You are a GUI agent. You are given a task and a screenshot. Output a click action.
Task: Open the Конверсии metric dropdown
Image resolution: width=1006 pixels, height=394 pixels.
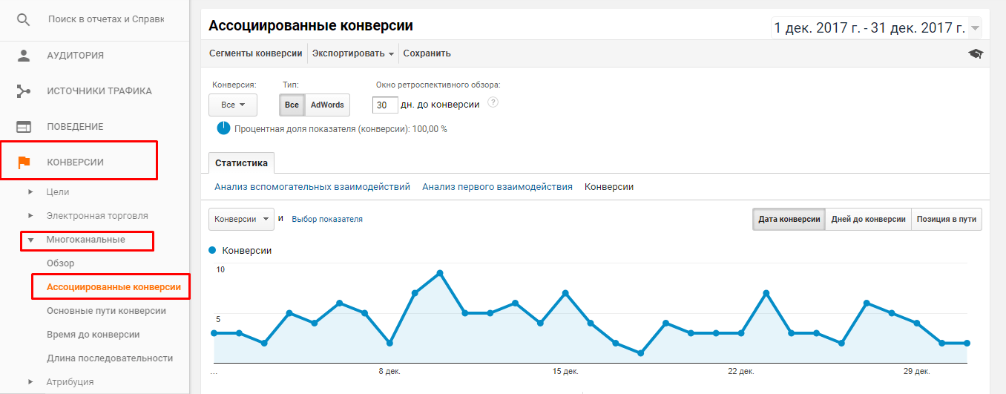click(243, 219)
